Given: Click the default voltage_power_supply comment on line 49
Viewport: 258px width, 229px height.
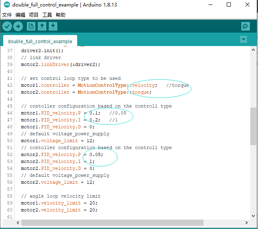Looking at the screenshot, I should (65, 134).
